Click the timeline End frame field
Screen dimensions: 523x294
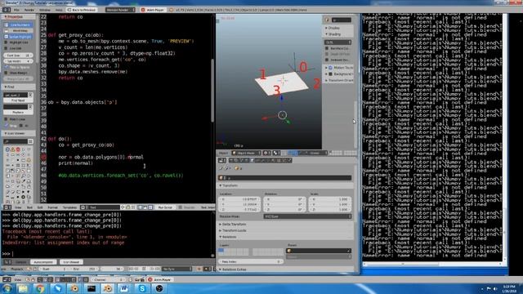pyautogui.click(x=84, y=269)
